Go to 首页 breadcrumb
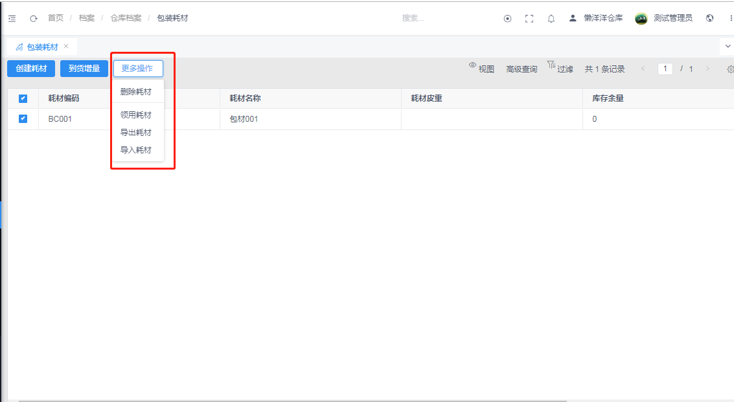 click(x=56, y=18)
